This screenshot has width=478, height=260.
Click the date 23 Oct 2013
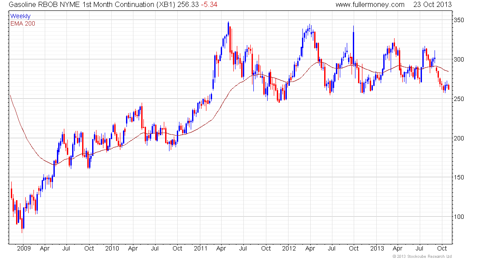pyautogui.click(x=432, y=5)
